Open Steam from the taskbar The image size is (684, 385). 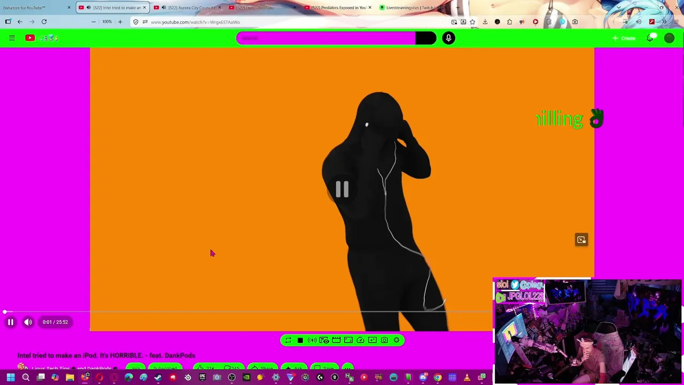158,378
